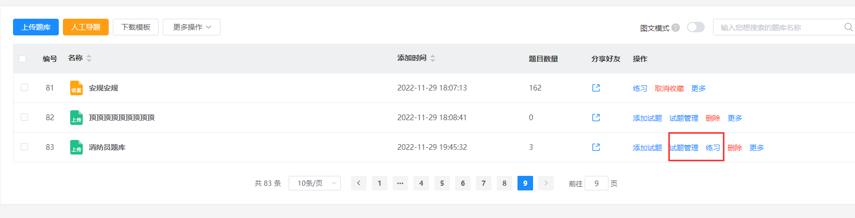The height and width of the screenshot is (218, 855).
Task: Click the 图文模式 help question icon
Action: click(676, 28)
